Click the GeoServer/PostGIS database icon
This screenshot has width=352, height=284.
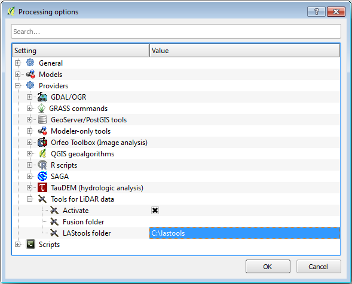42,120
